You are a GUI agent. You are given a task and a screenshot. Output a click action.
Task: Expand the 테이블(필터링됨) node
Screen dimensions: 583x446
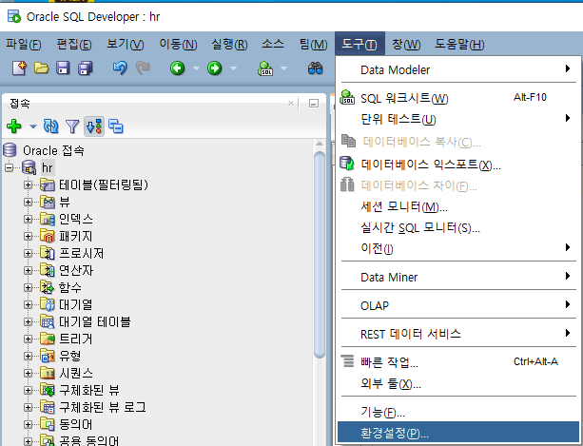(x=28, y=184)
